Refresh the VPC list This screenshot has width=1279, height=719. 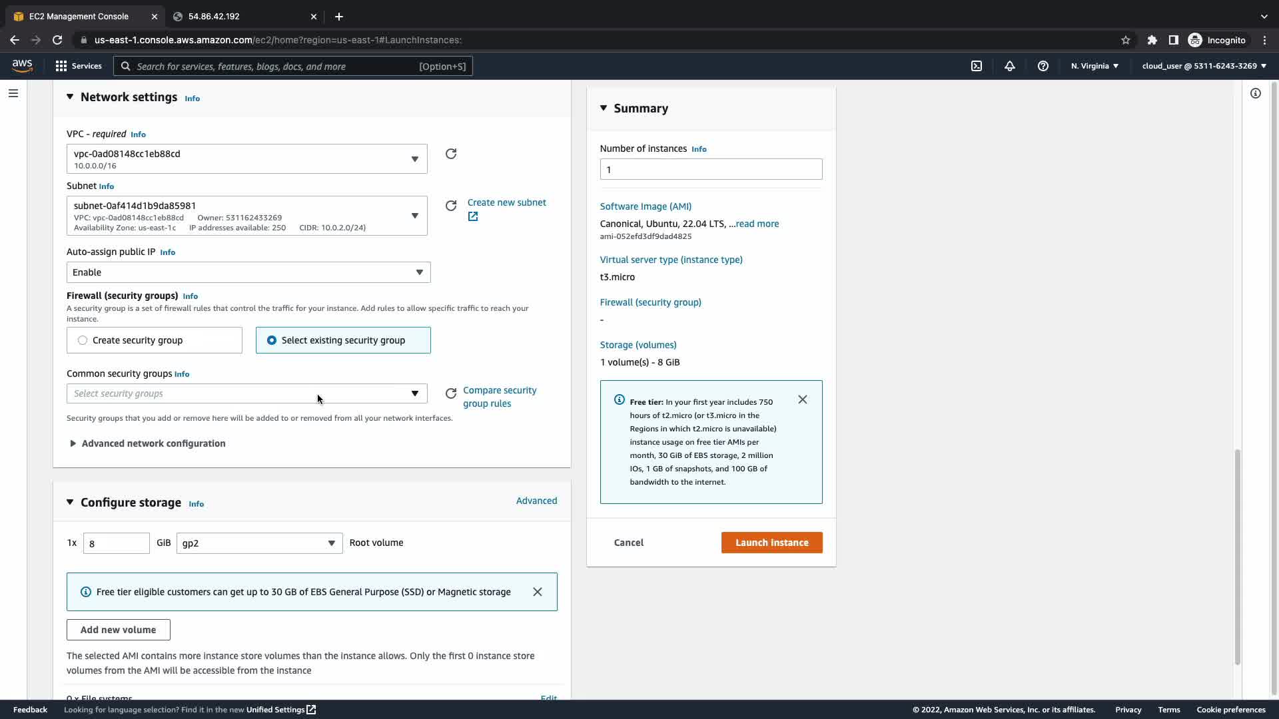tap(451, 154)
